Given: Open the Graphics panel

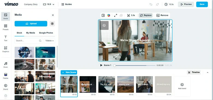Looking at the screenshot, I should (5, 49).
